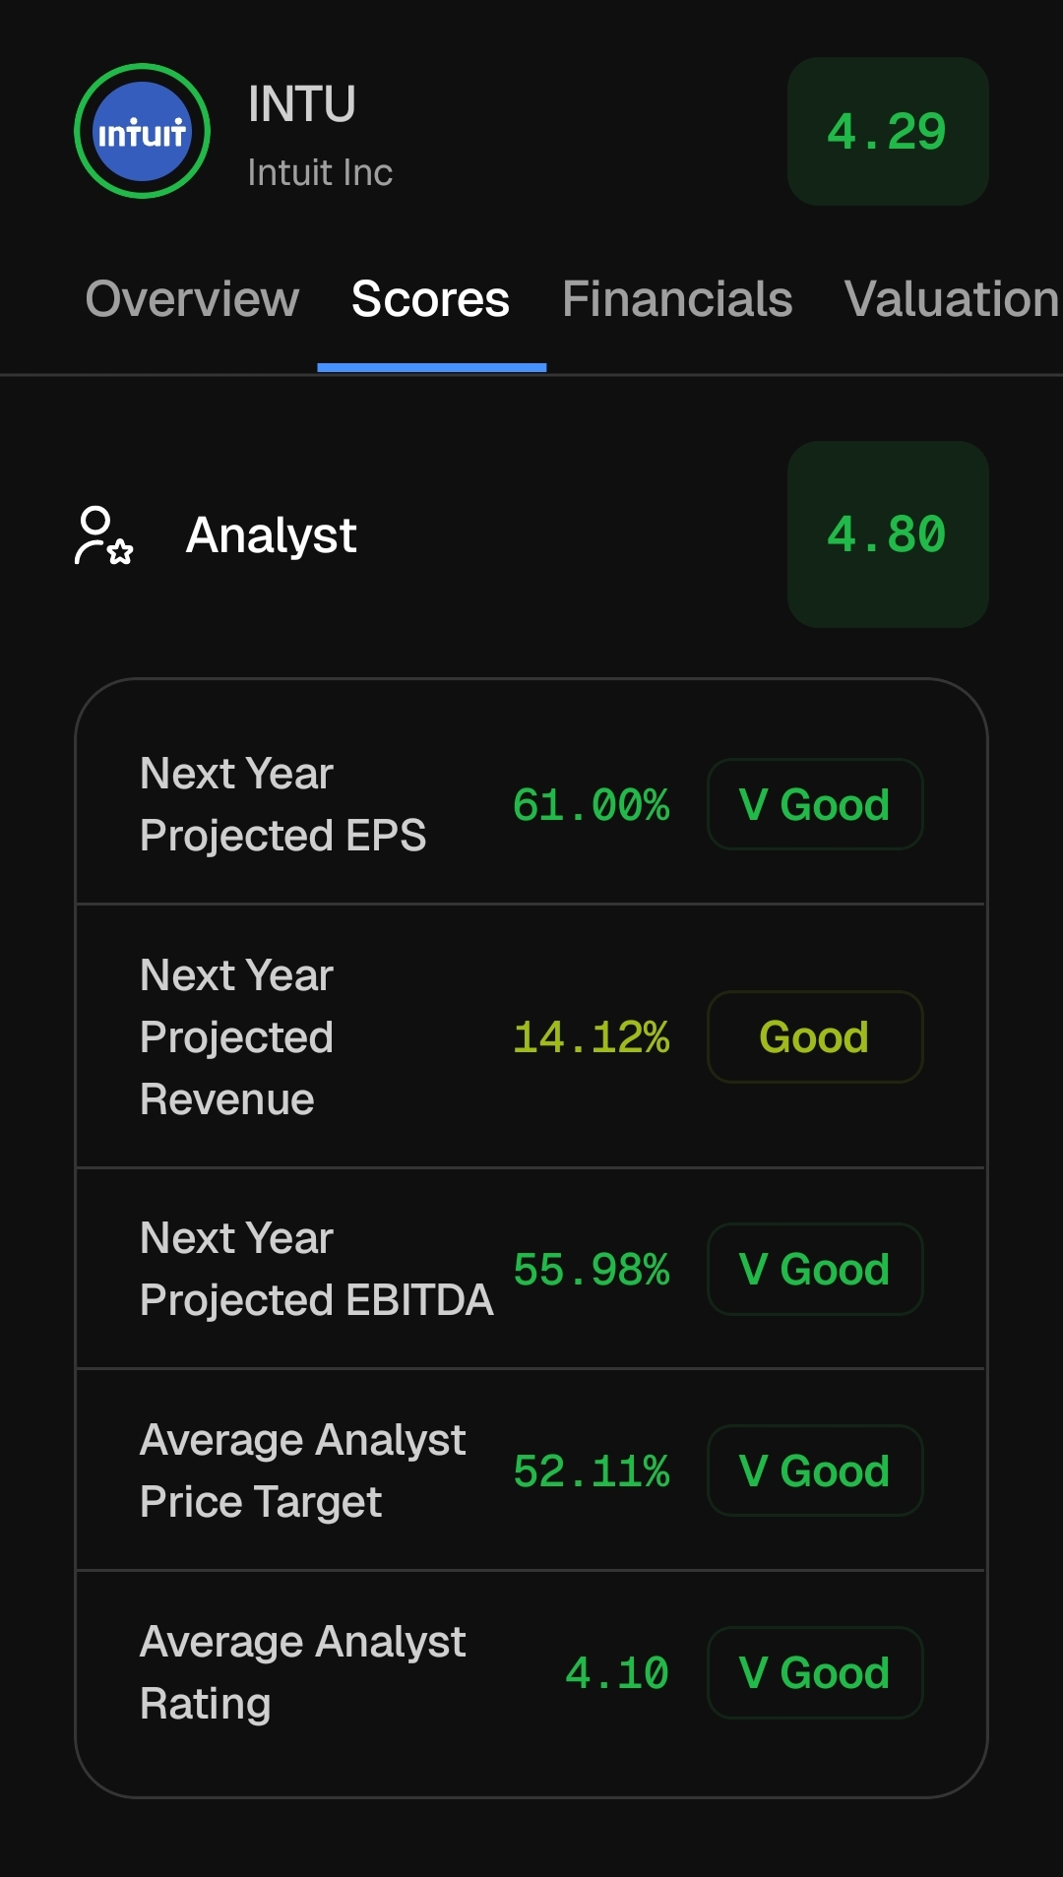
Task: Select the Next Year Projected Revenue row
Action: pyautogui.click(x=531, y=1036)
